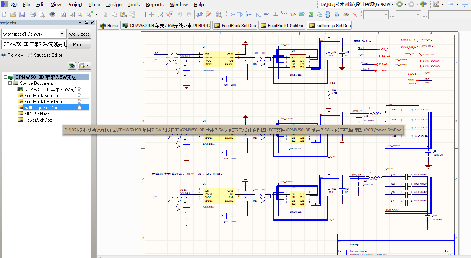Choose the Select Inside Area dashed rectangle tool

click(143, 15)
